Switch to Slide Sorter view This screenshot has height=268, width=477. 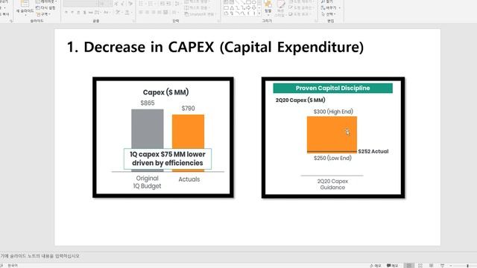tap(420, 266)
